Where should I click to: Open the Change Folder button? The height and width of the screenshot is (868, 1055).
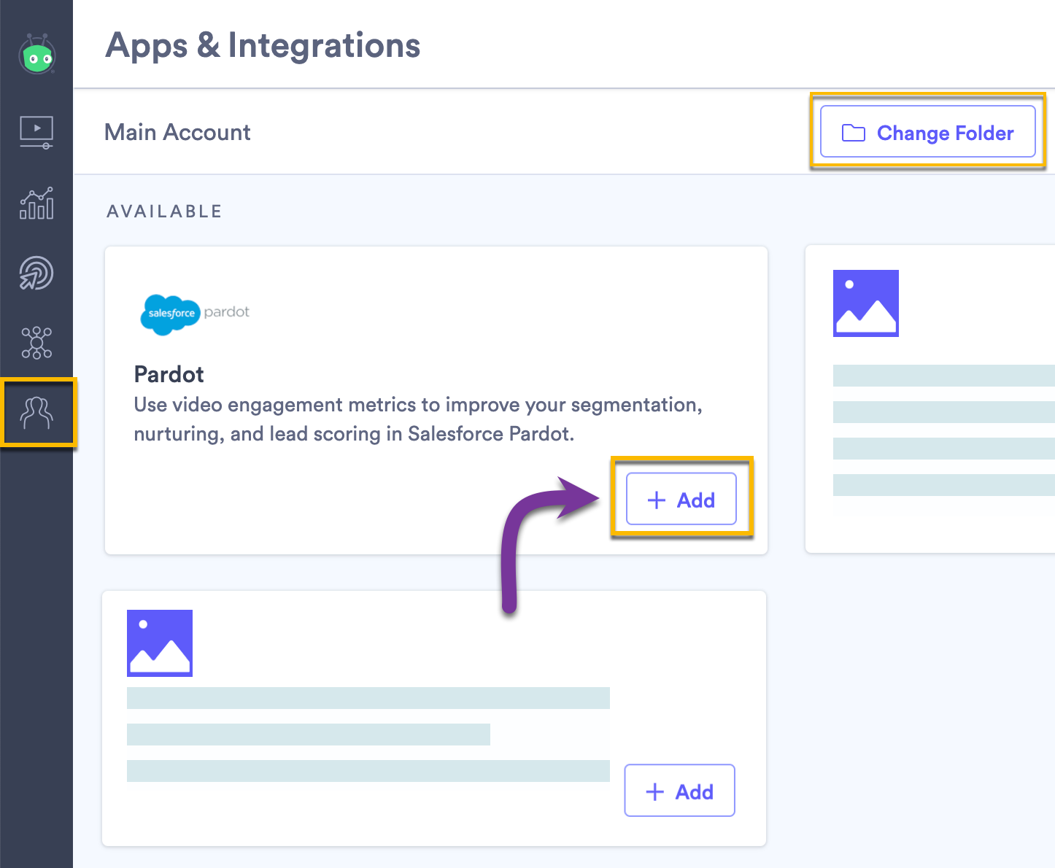(x=927, y=132)
